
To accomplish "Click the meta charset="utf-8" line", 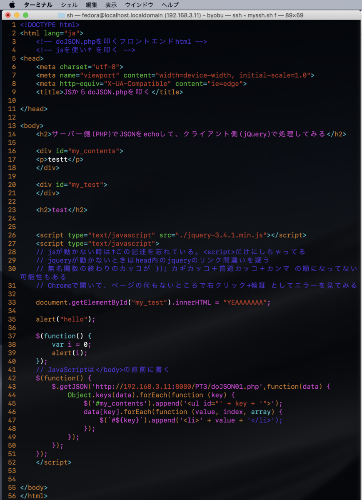I will coord(80,67).
